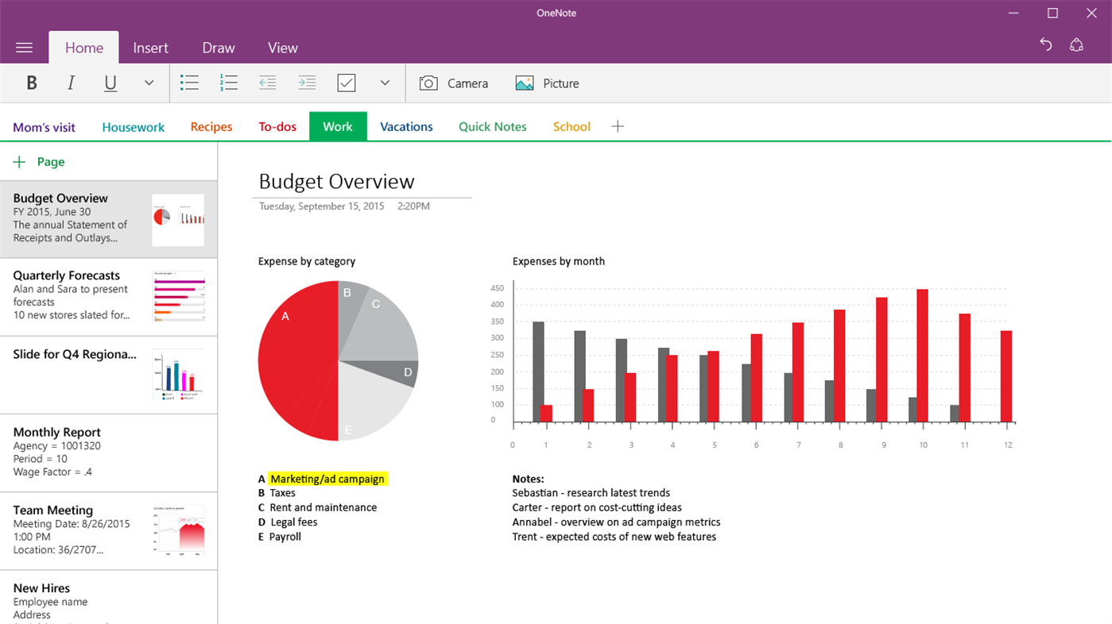
Task: Insert photo using Camera button
Action: point(453,83)
